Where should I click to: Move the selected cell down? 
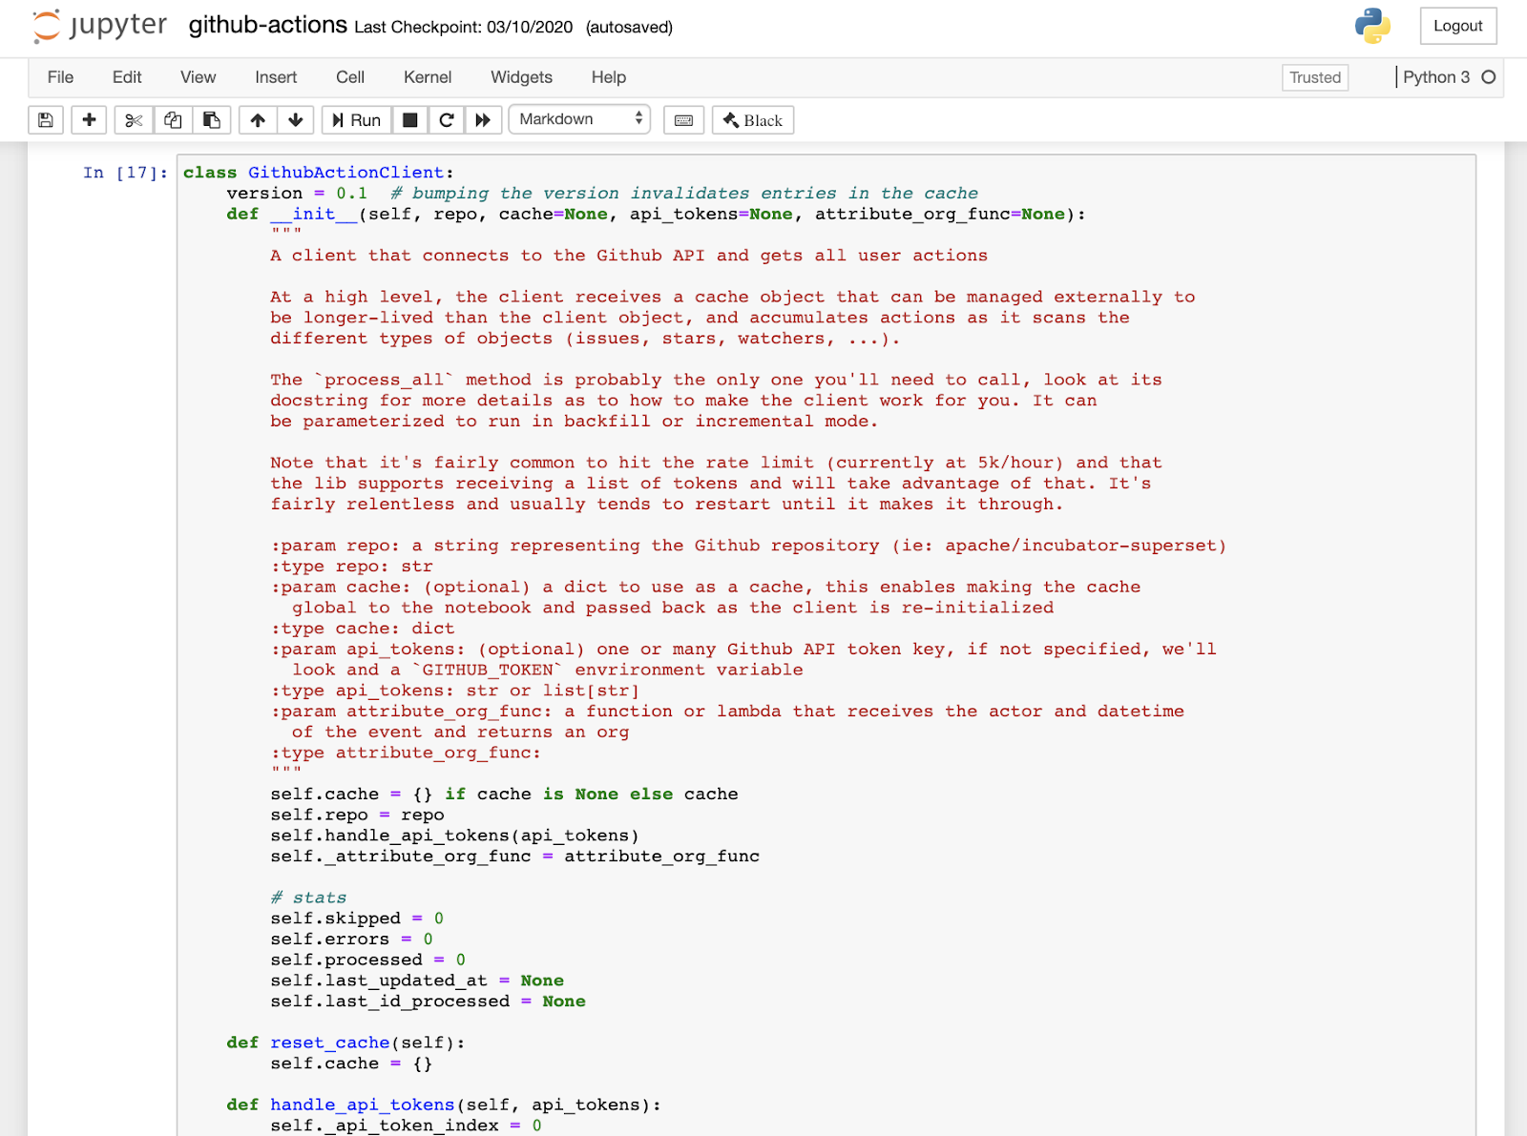tap(296, 119)
